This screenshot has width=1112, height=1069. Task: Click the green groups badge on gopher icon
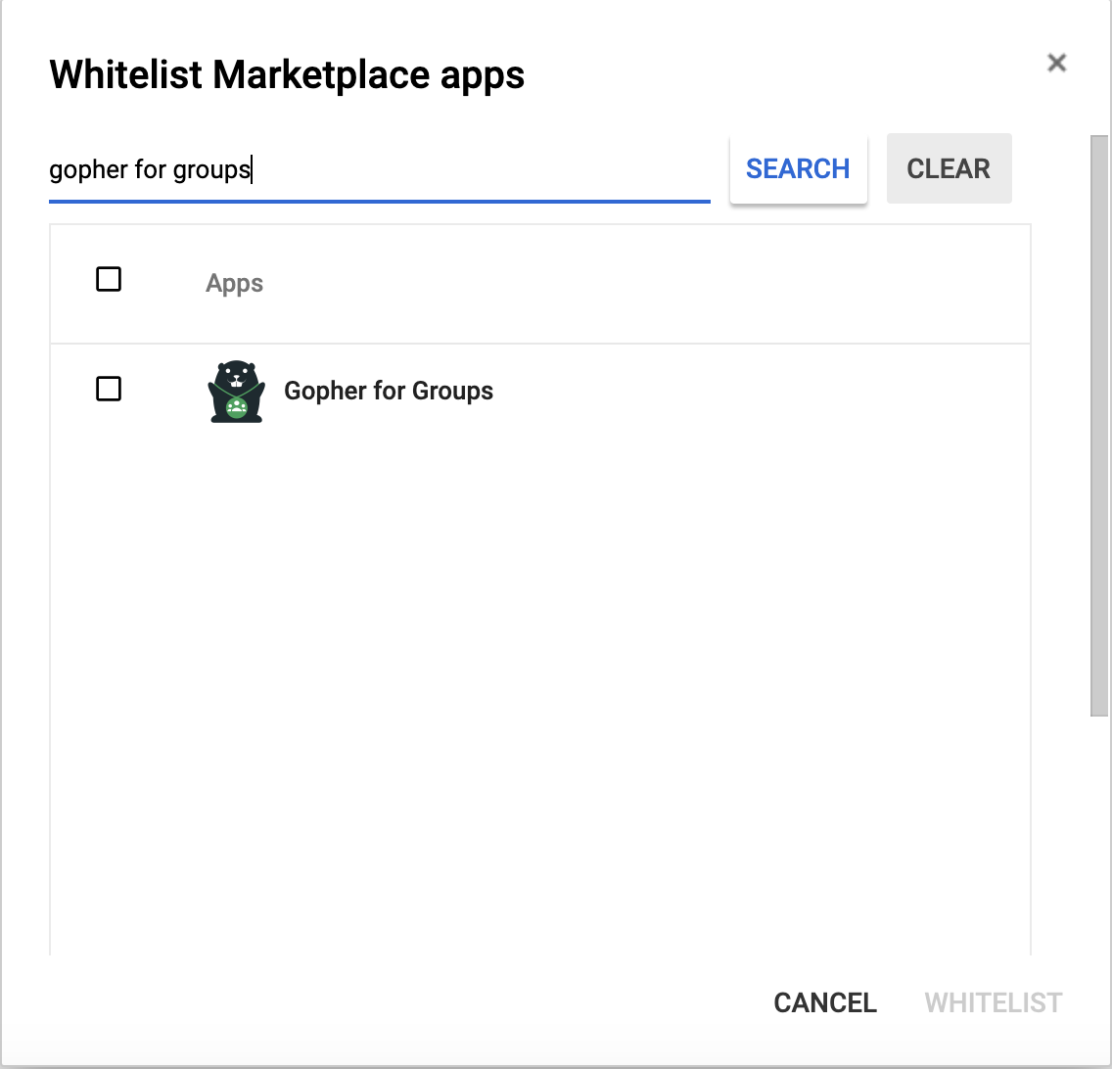(x=236, y=407)
